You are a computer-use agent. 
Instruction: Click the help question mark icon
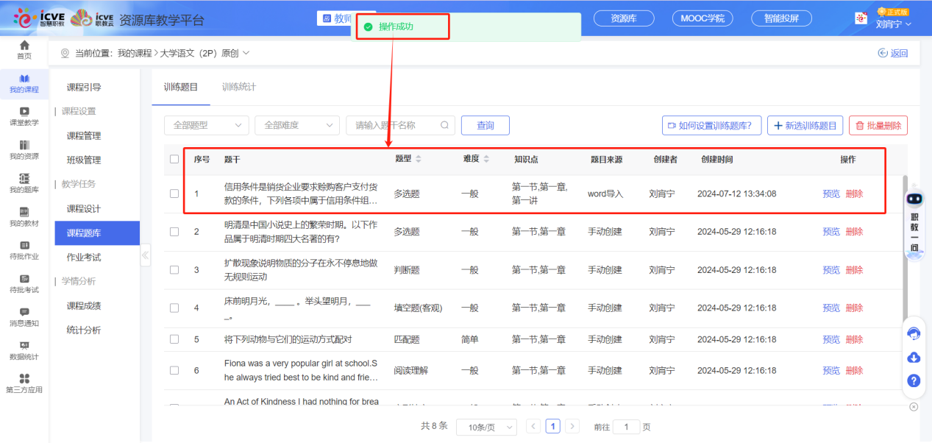click(x=914, y=380)
